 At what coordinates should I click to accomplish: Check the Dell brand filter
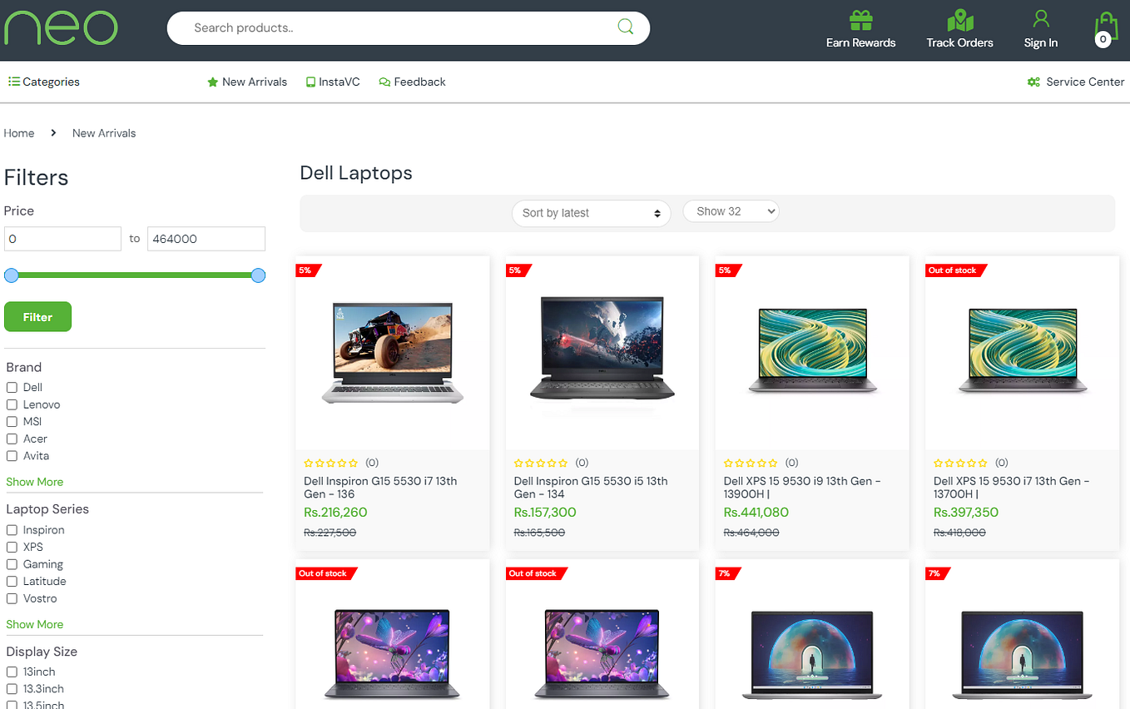11,387
